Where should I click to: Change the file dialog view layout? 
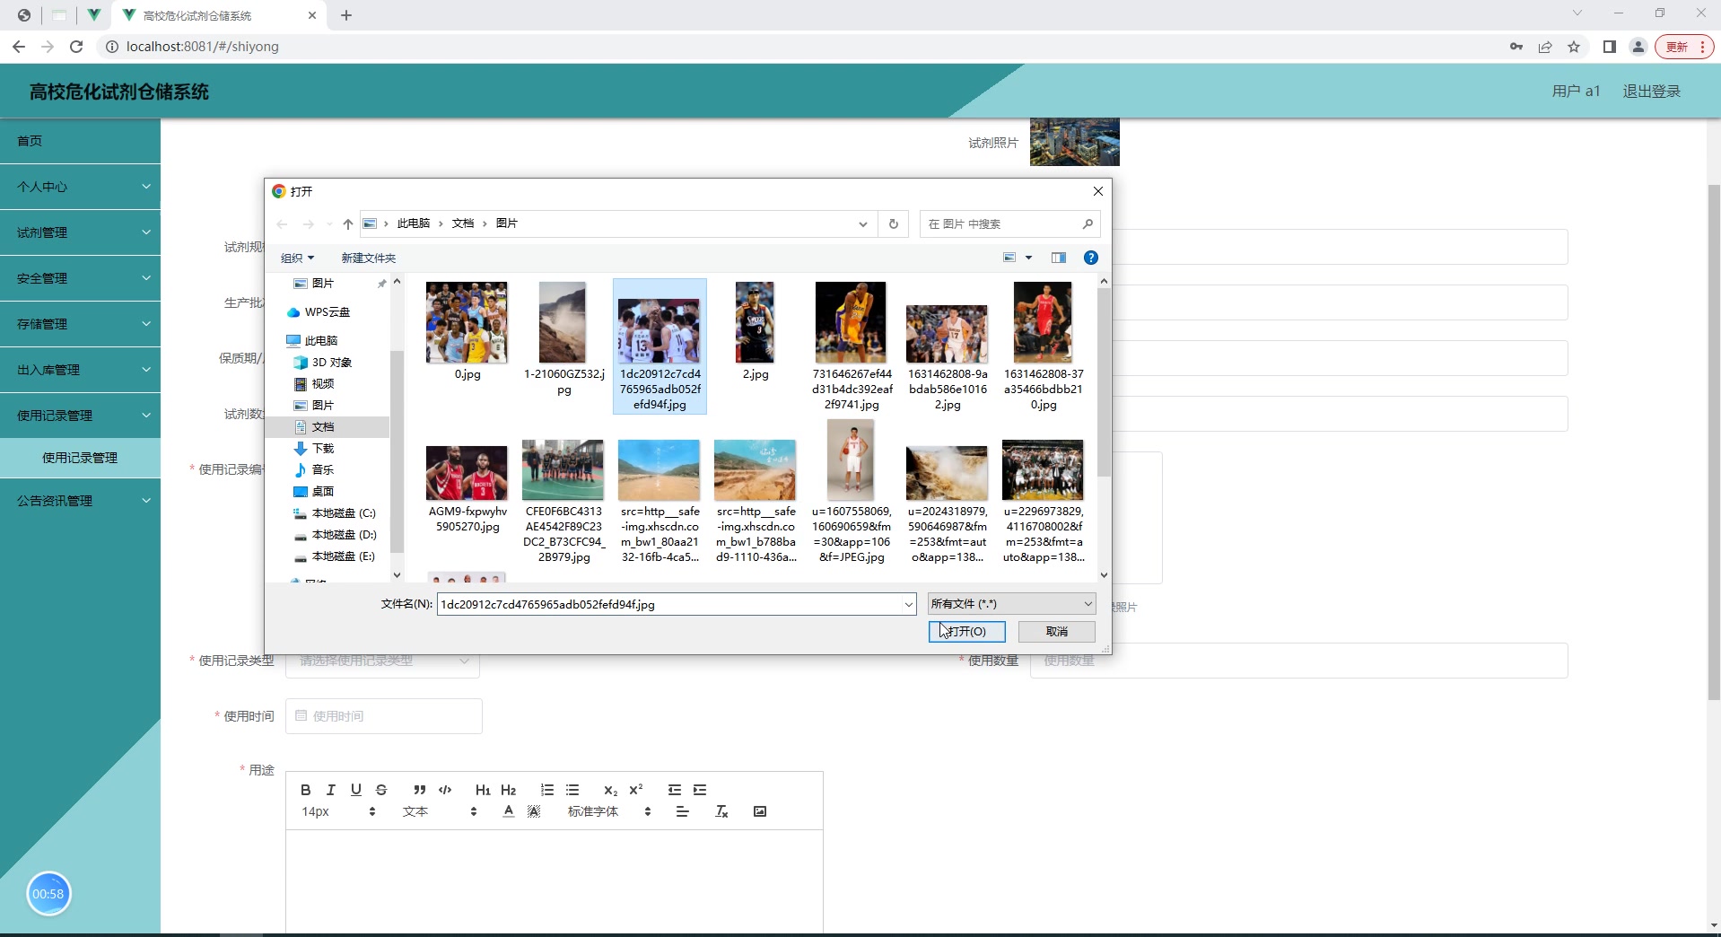[x=1009, y=258]
